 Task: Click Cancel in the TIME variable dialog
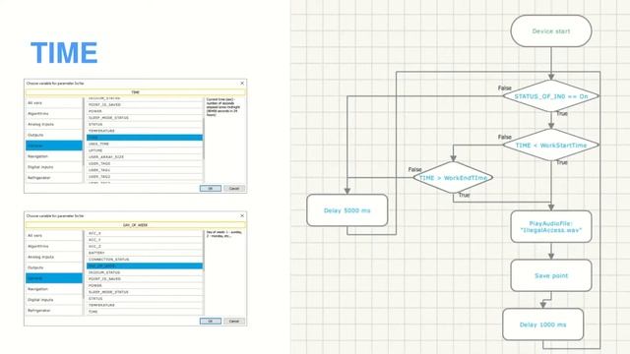tap(234, 188)
